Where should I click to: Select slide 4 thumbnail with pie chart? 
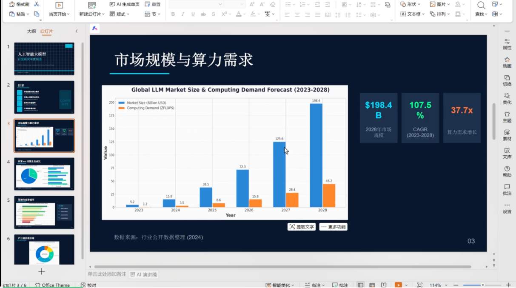click(x=44, y=174)
